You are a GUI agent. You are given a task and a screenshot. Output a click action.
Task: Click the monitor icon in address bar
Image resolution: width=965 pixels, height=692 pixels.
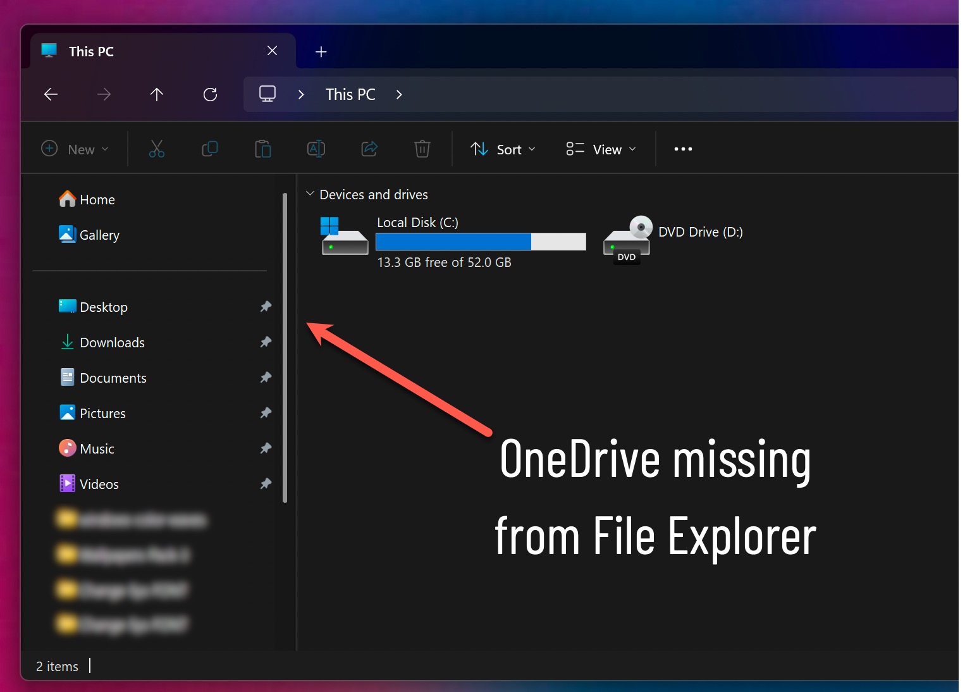point(267,94)
